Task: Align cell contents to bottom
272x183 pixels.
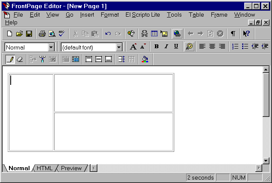Action: [108, 59]
